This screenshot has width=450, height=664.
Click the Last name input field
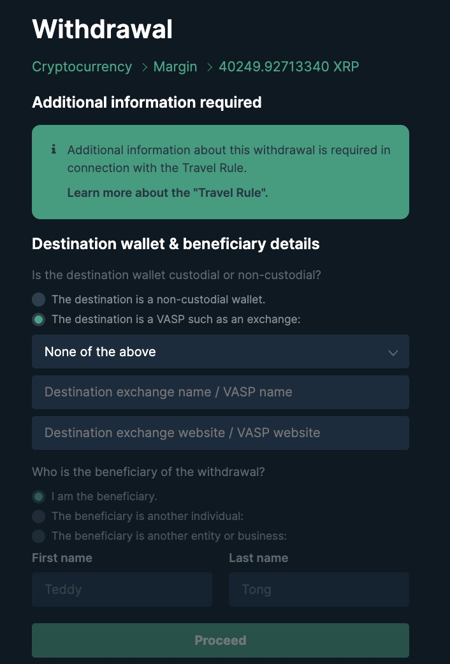319,589
